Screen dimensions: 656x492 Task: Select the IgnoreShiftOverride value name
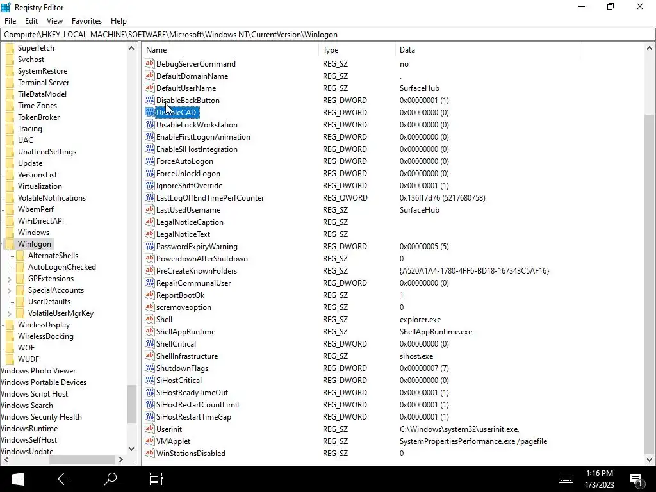(189, 185)
